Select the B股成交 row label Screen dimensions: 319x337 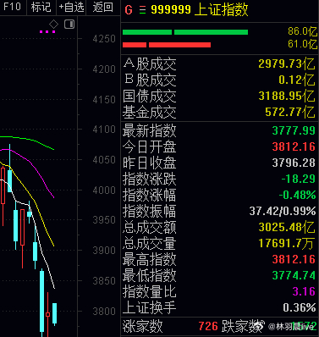click(x=150, y=80)
